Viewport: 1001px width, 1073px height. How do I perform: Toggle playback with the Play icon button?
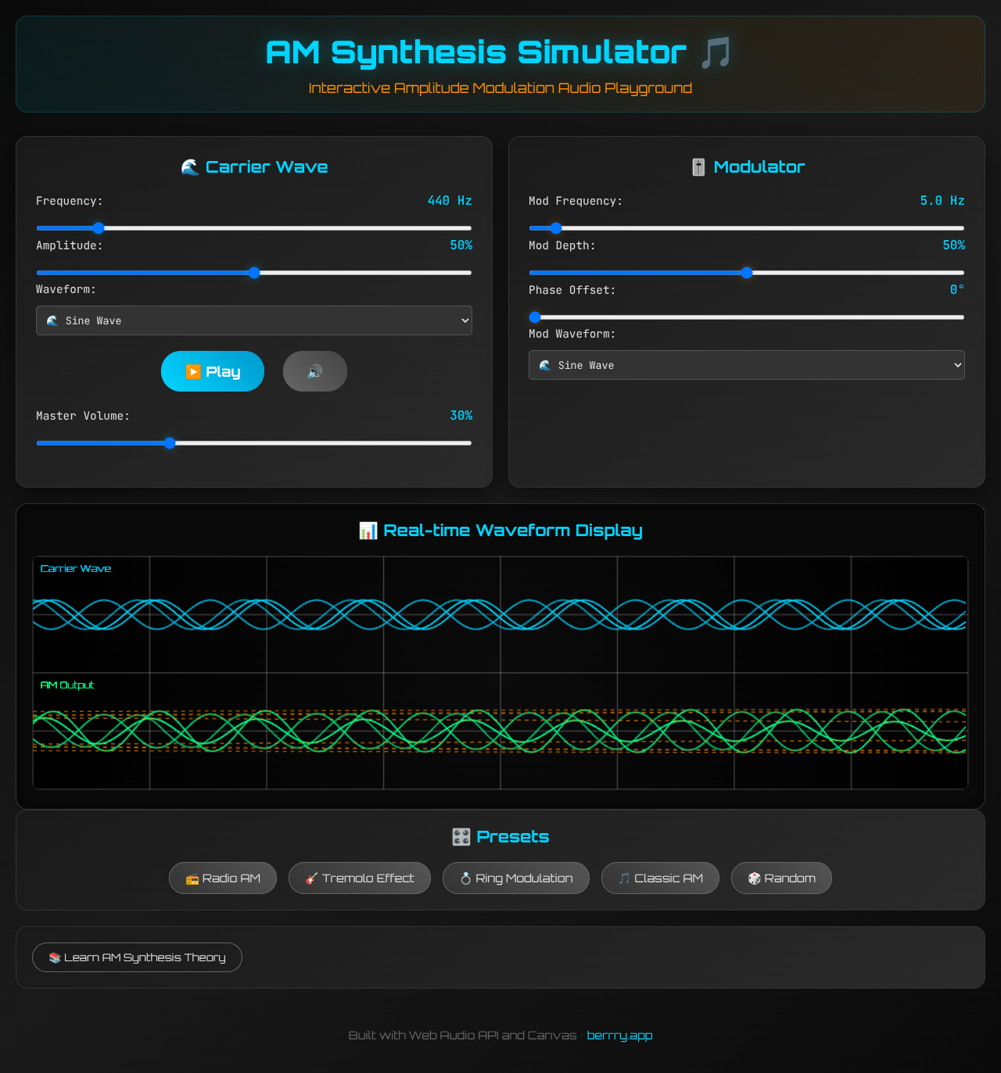click(195, 371)
